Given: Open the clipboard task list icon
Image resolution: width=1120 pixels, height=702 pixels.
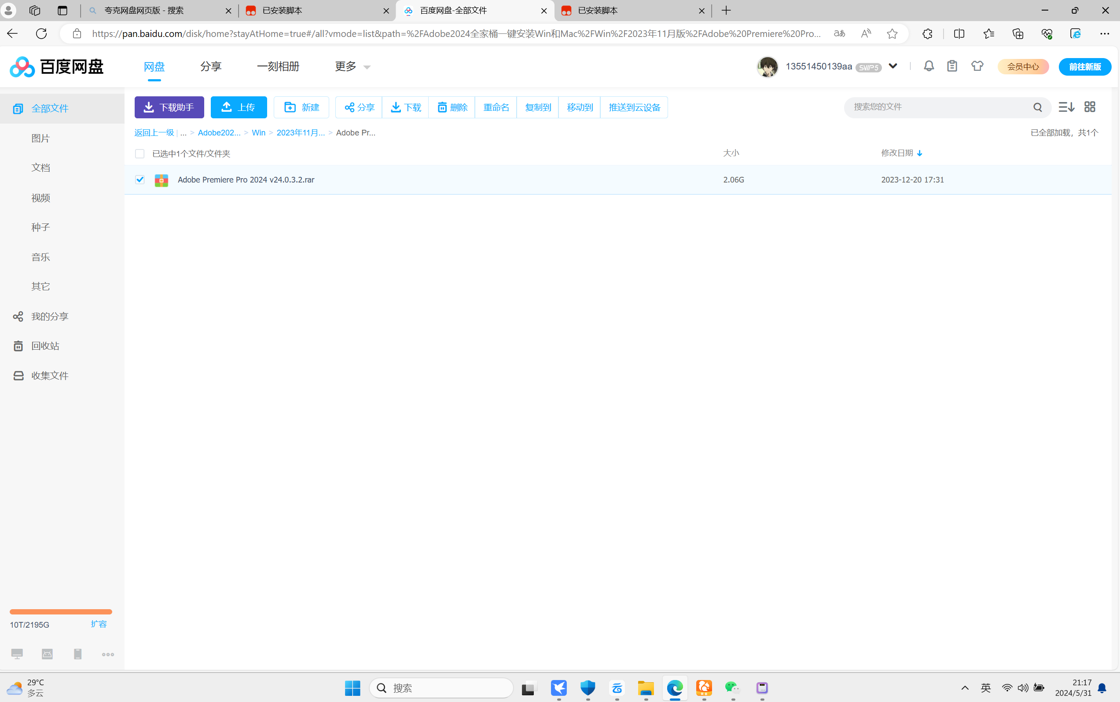Looking at the screenshot, I should click(x=952, y=66).
